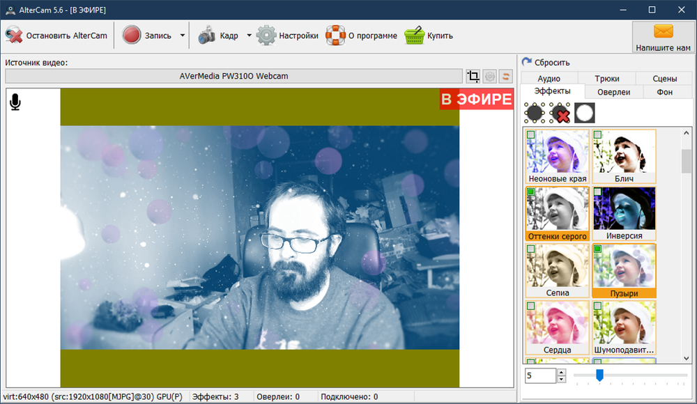
Task: Click the crop video source icon
Action: [473, 77]
